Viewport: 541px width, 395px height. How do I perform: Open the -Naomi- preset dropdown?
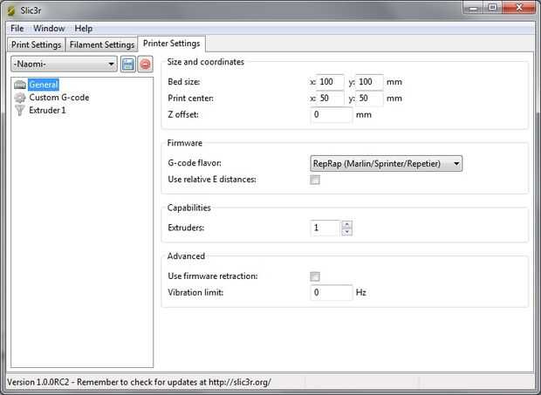click(64, 65)
